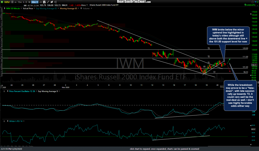Open the RightSideOfTheChart.com logo link
Image resolution: width=259 pixels, height=151 pixels.
(134, 2)
